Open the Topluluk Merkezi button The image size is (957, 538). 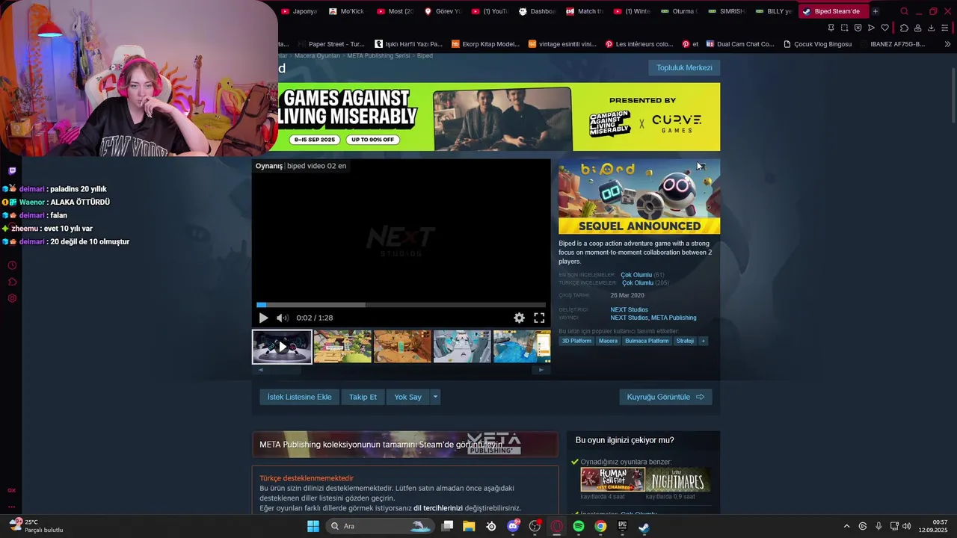[684, 68]
